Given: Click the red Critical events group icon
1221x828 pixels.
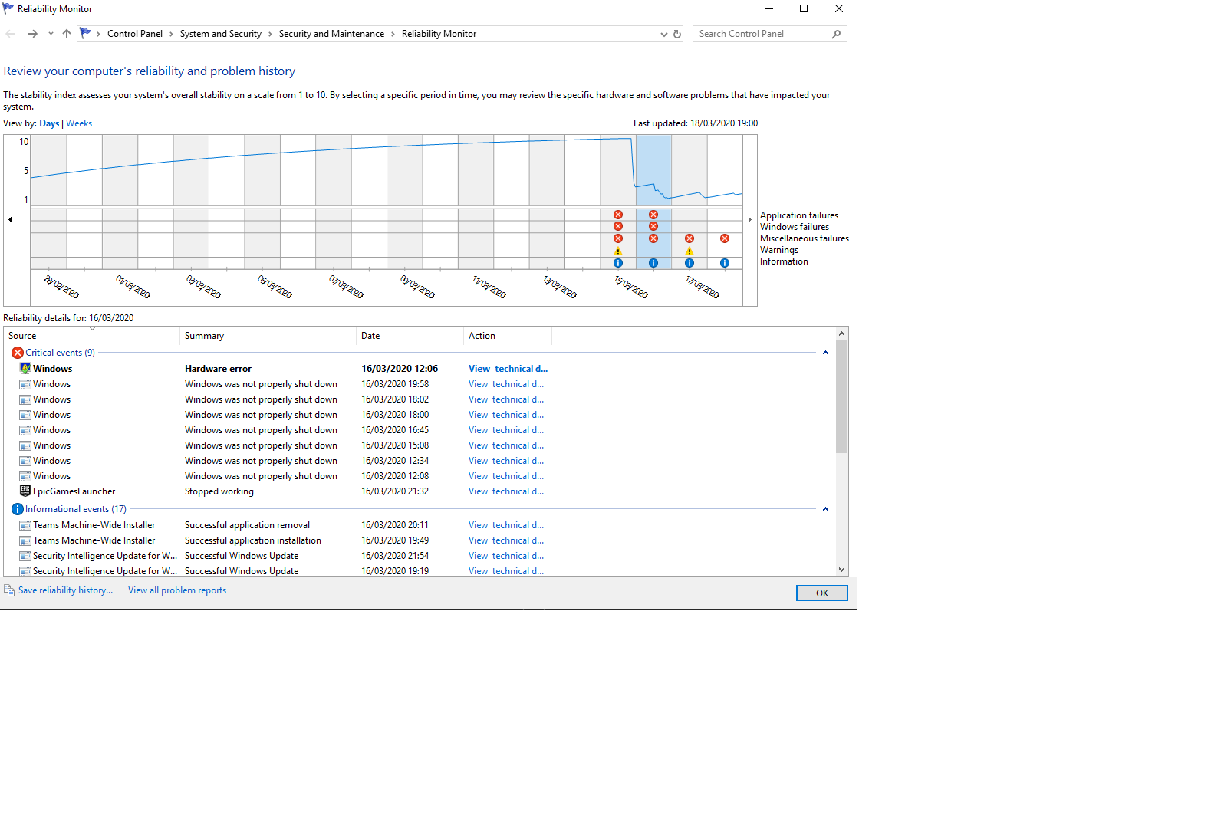Looking at the screenshot, I should (18, 353).
